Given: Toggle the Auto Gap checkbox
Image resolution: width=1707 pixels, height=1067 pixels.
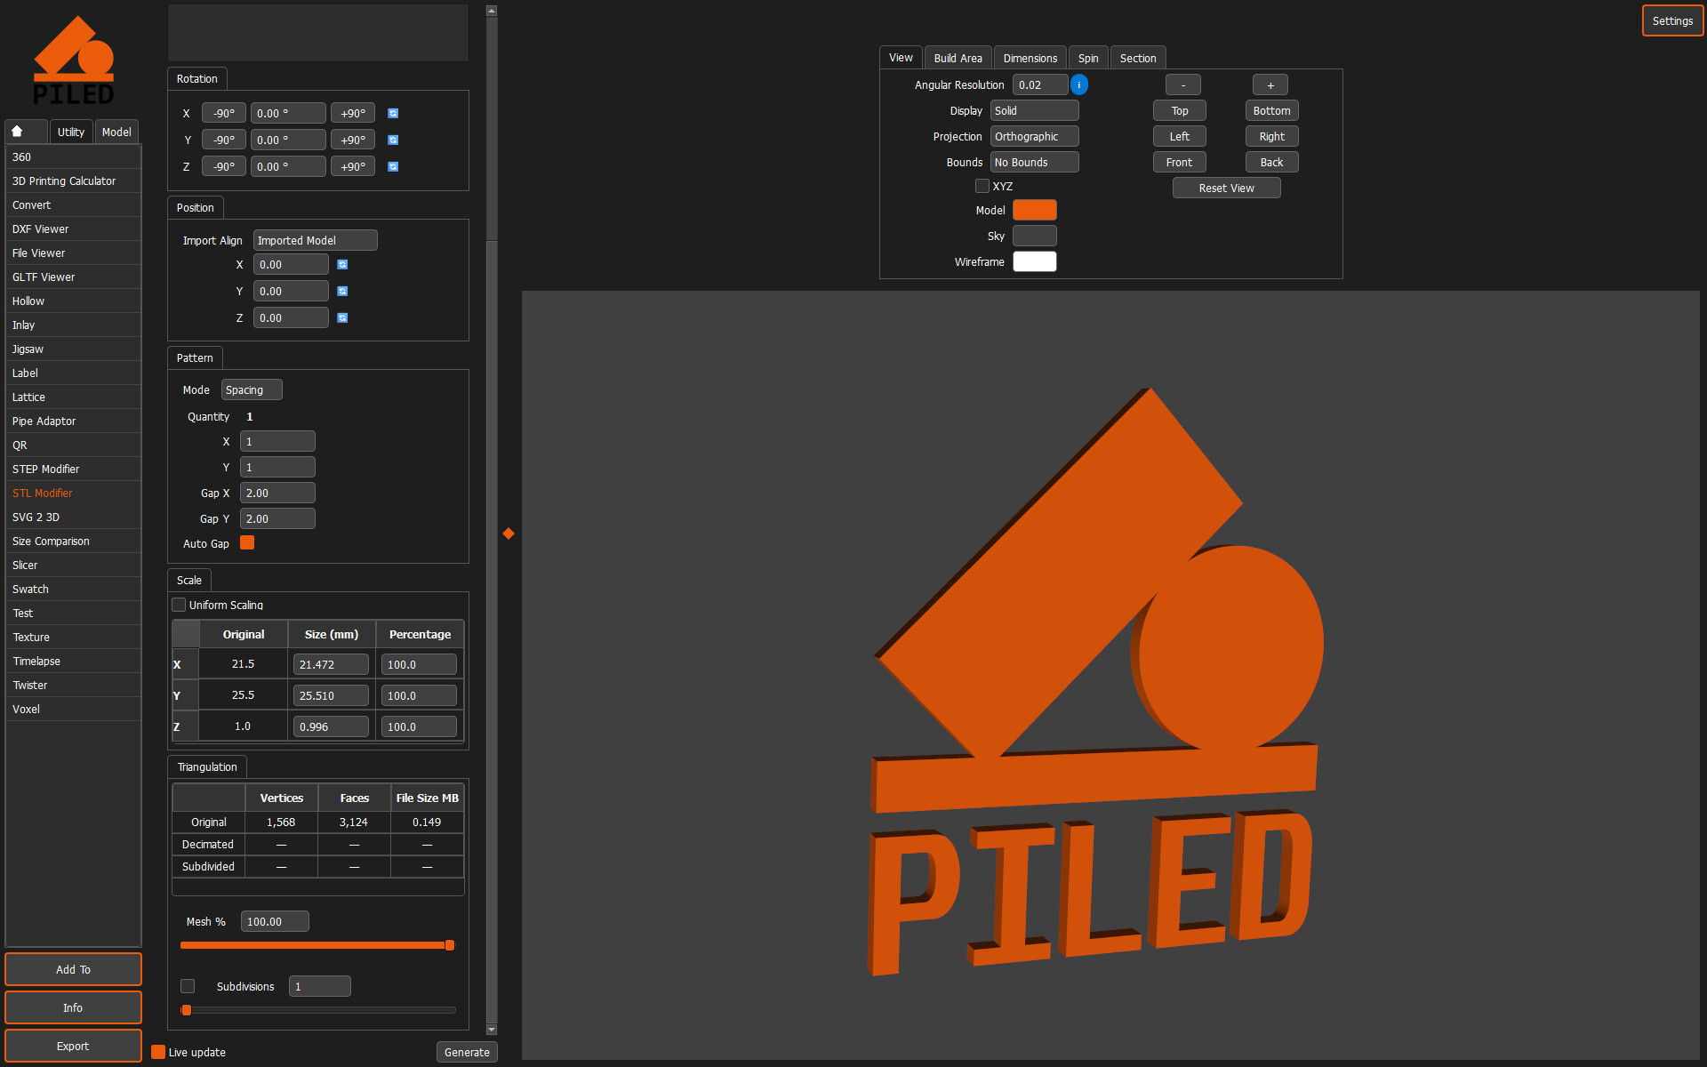Looking at the screenshot, I should 247,543.
